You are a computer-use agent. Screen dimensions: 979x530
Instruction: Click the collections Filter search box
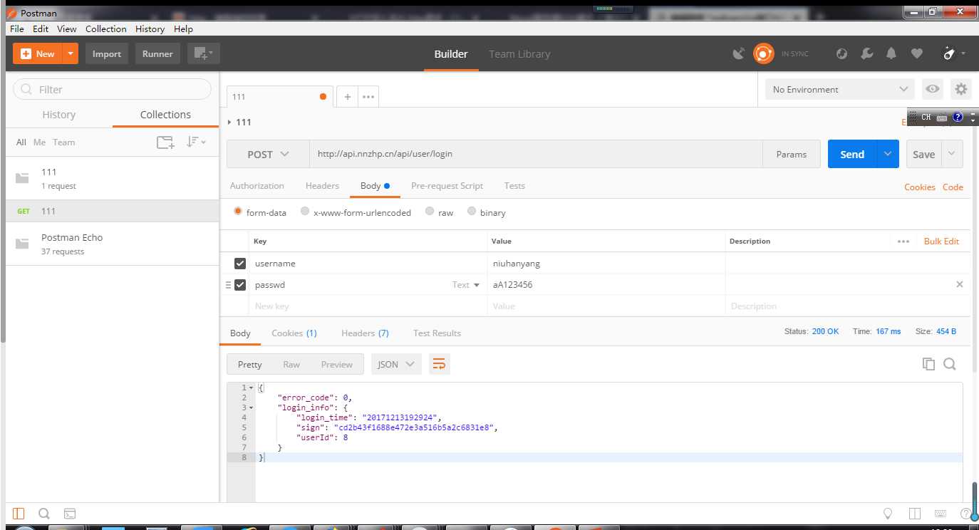(x=113, y=89)
